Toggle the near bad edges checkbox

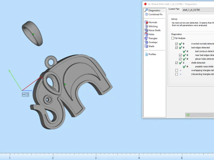pyautogui.click(x=180, y=55)
